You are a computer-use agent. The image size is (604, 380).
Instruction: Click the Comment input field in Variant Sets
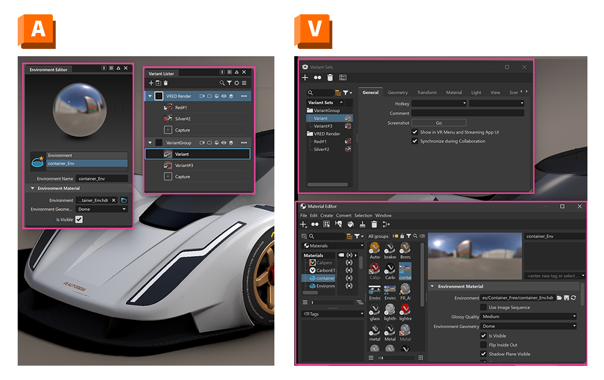468,113
